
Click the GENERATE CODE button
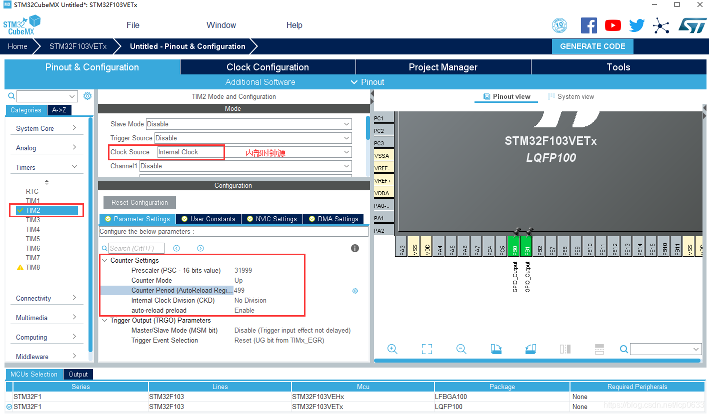click(x=592, y=46)
